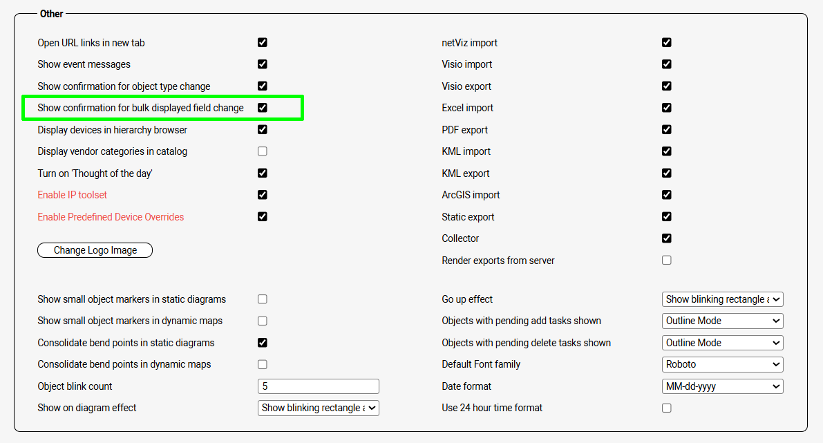
Task: Toggle Enable Predefined Device Overrides checkbox
Action: coord(263,216)
